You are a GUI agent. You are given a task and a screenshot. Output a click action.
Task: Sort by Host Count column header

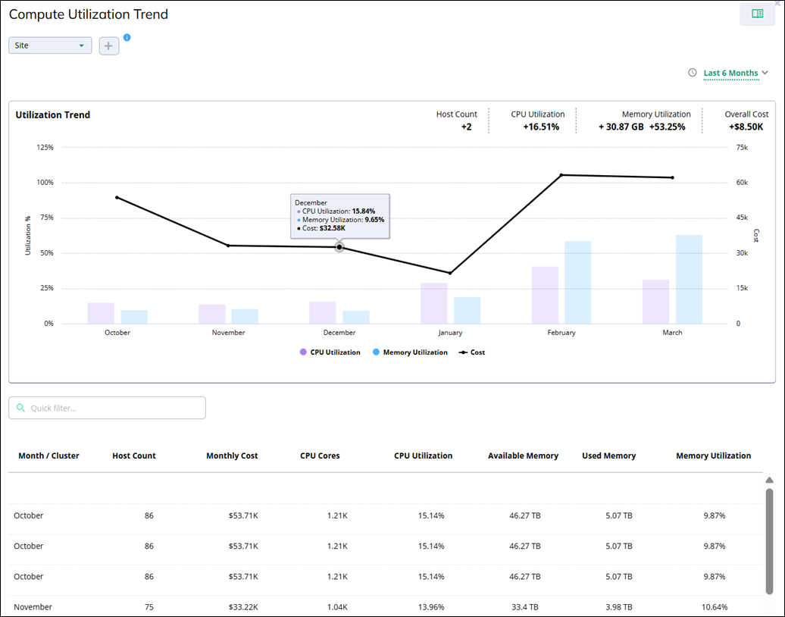pyautogui.click(x=134, y=456)
